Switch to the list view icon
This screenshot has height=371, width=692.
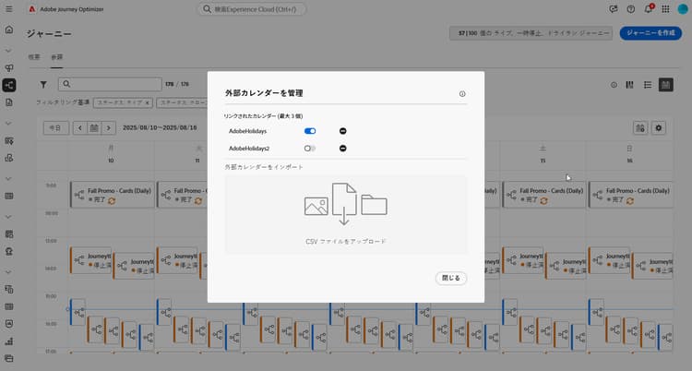(648, 85)
